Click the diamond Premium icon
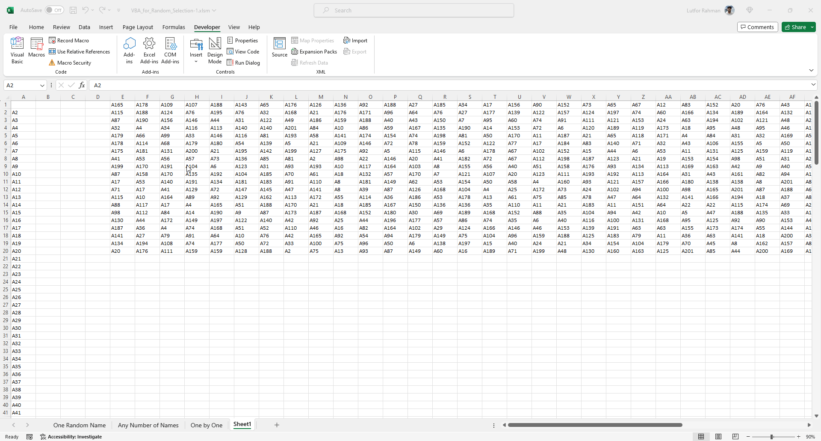 [x=750, y=10]
